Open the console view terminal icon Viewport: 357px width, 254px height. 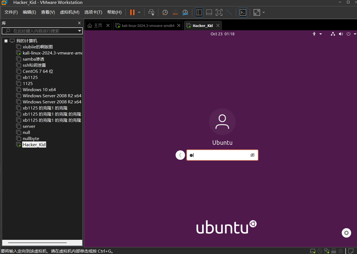pyautogui.click(x=243, y=13)
